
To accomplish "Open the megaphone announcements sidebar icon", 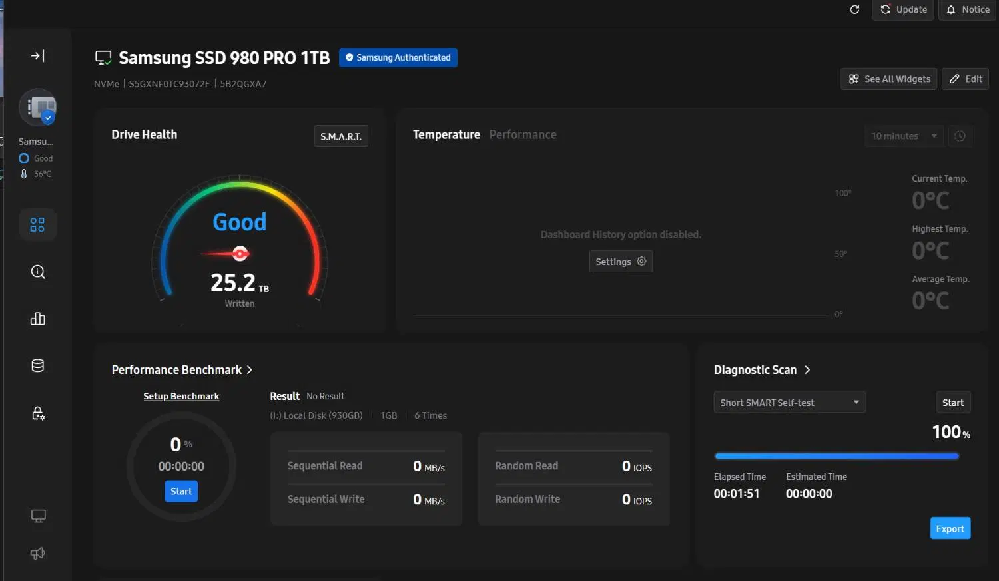I will (x=38, y=554).
